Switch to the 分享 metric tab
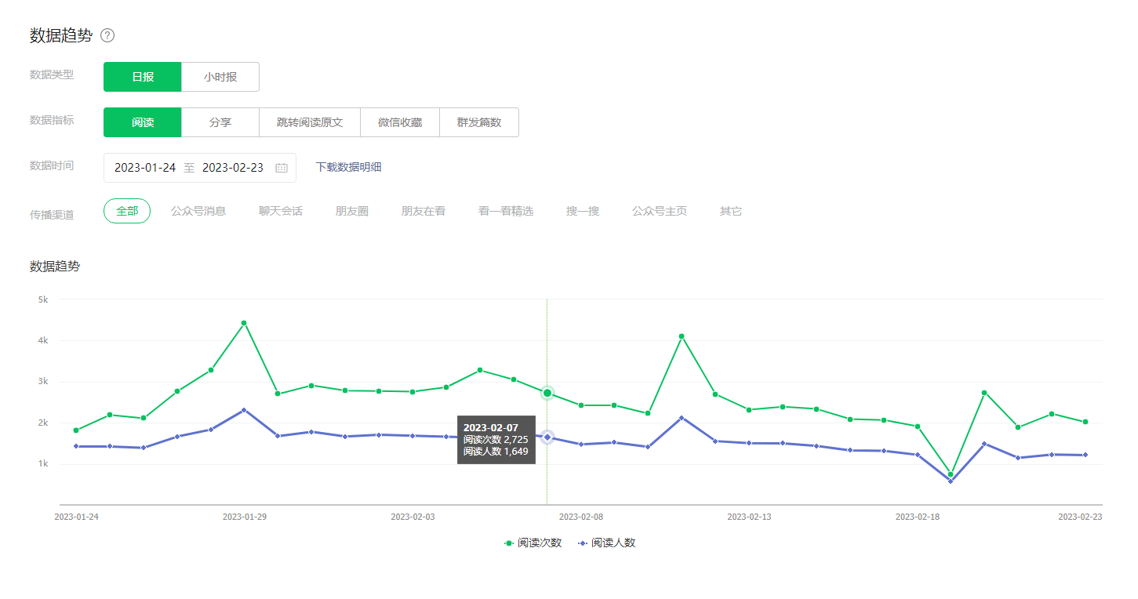The width and height of the screenshot is (1138, 599). 220,122
